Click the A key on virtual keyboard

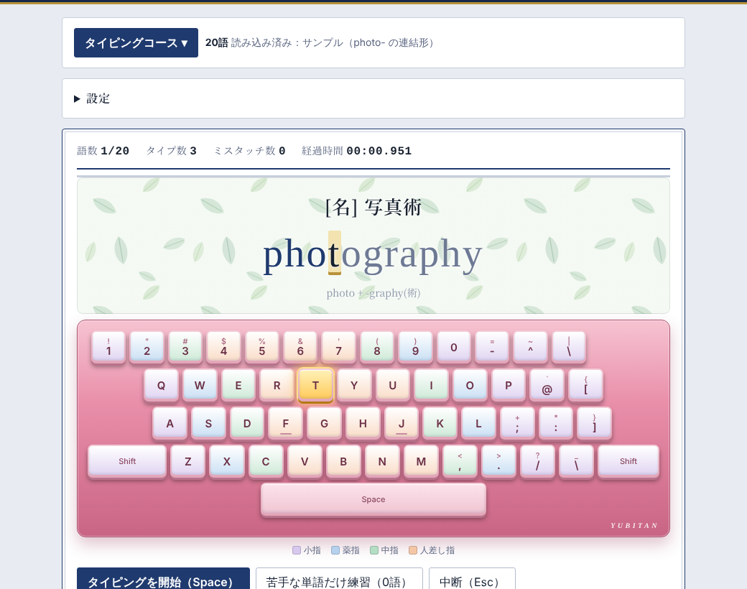point(170,423)
